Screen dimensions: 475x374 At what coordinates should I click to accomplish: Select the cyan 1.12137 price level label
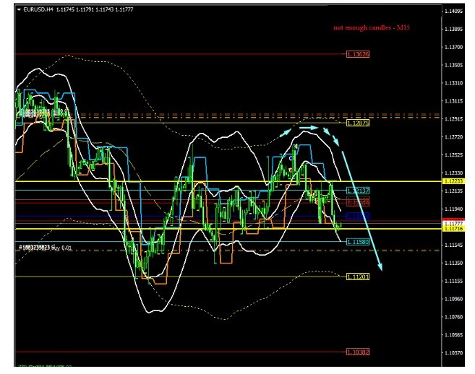click(358, 190)
